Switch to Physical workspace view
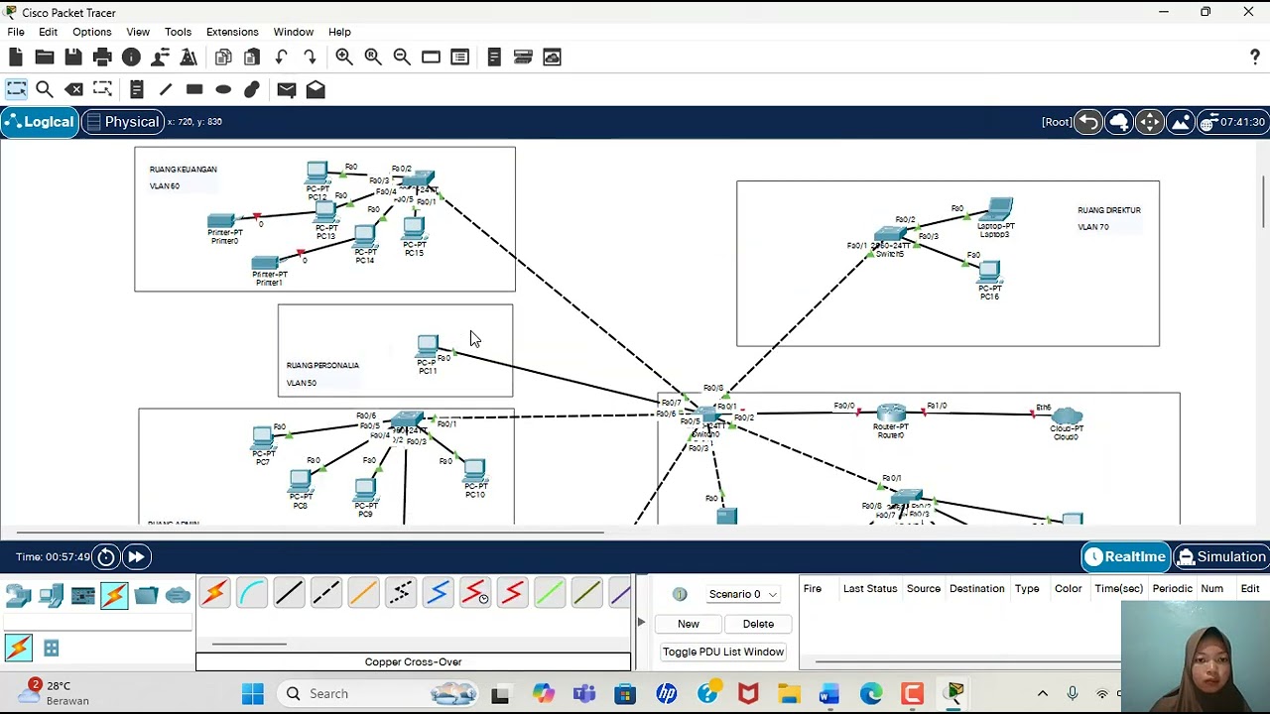This screenshot has width=1270, height=714. pos(122,122)
